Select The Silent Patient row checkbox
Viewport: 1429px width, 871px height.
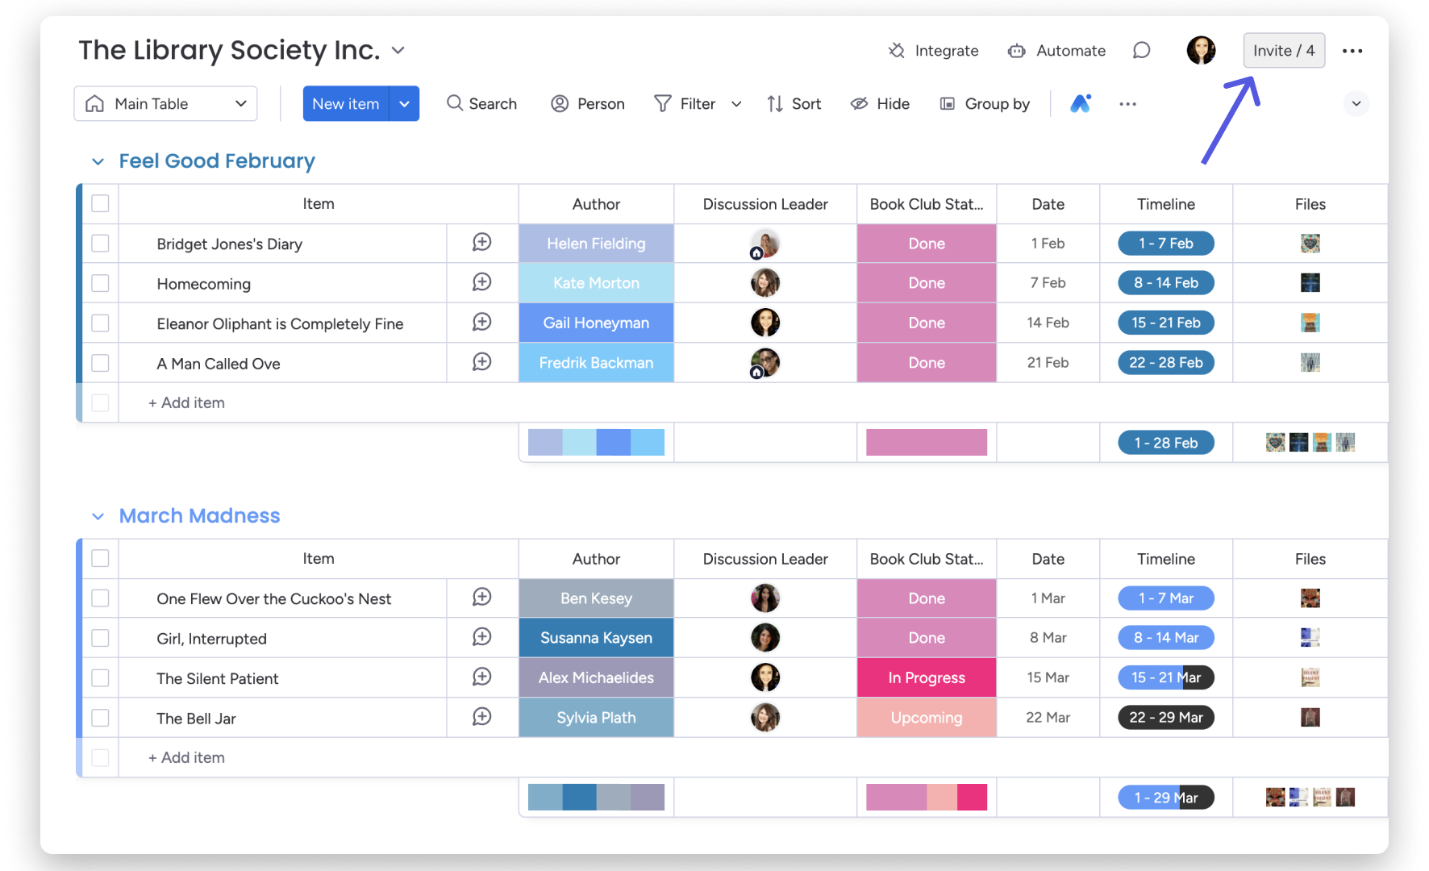(100, 678)
